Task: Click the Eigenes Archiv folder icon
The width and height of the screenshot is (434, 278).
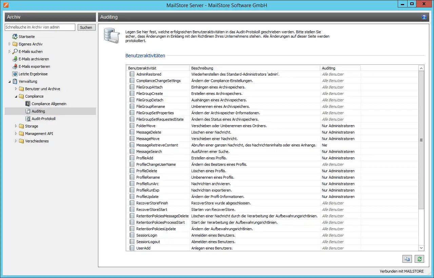Action: pyautogui.click(x=15, y=44)
